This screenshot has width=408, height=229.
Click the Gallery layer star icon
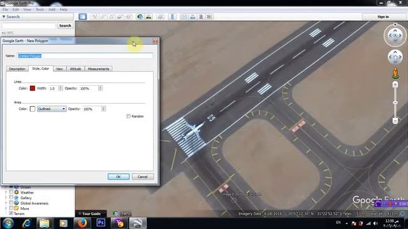tap(17, 198)
